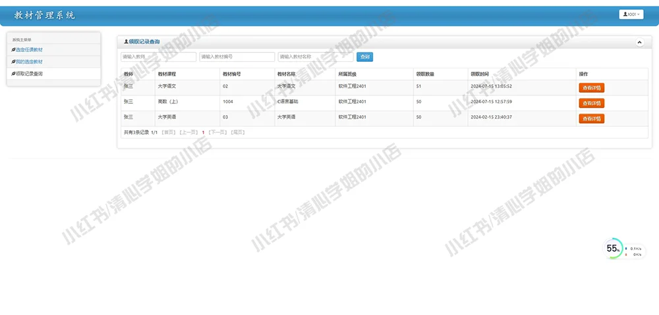This screenshot has width=659, height=315.
Task: View details for the 大学英语 row
Action: pos(592,119)
